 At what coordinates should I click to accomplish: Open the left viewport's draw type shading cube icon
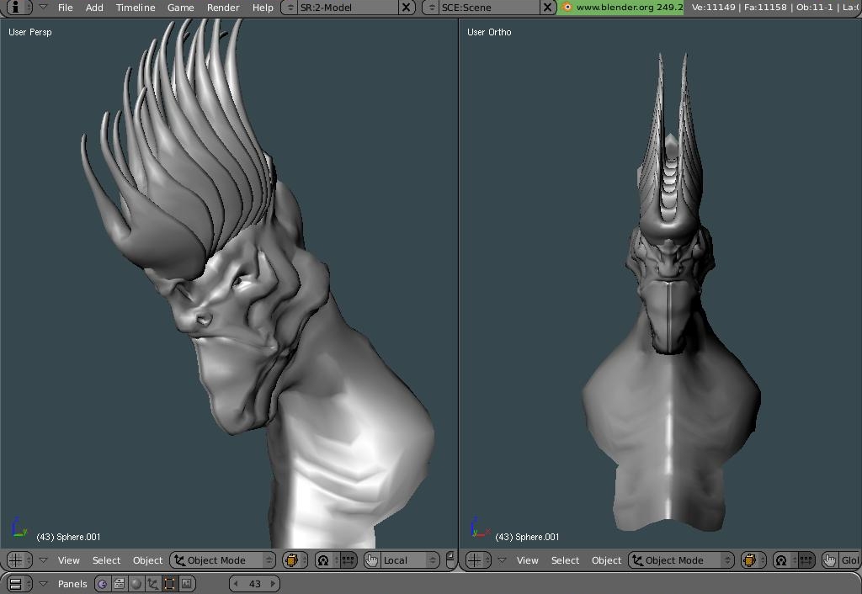pos(295,560)
